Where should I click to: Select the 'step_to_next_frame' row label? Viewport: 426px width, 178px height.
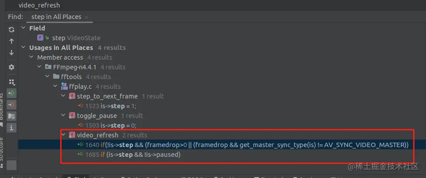(107, 96)
